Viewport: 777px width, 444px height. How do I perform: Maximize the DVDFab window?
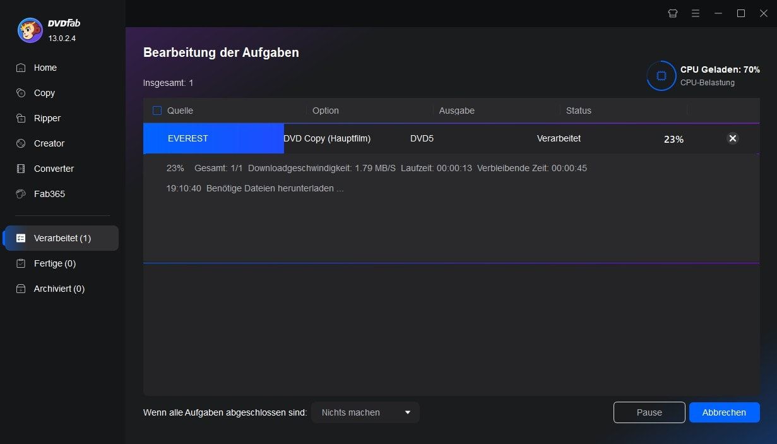point(741,13)
